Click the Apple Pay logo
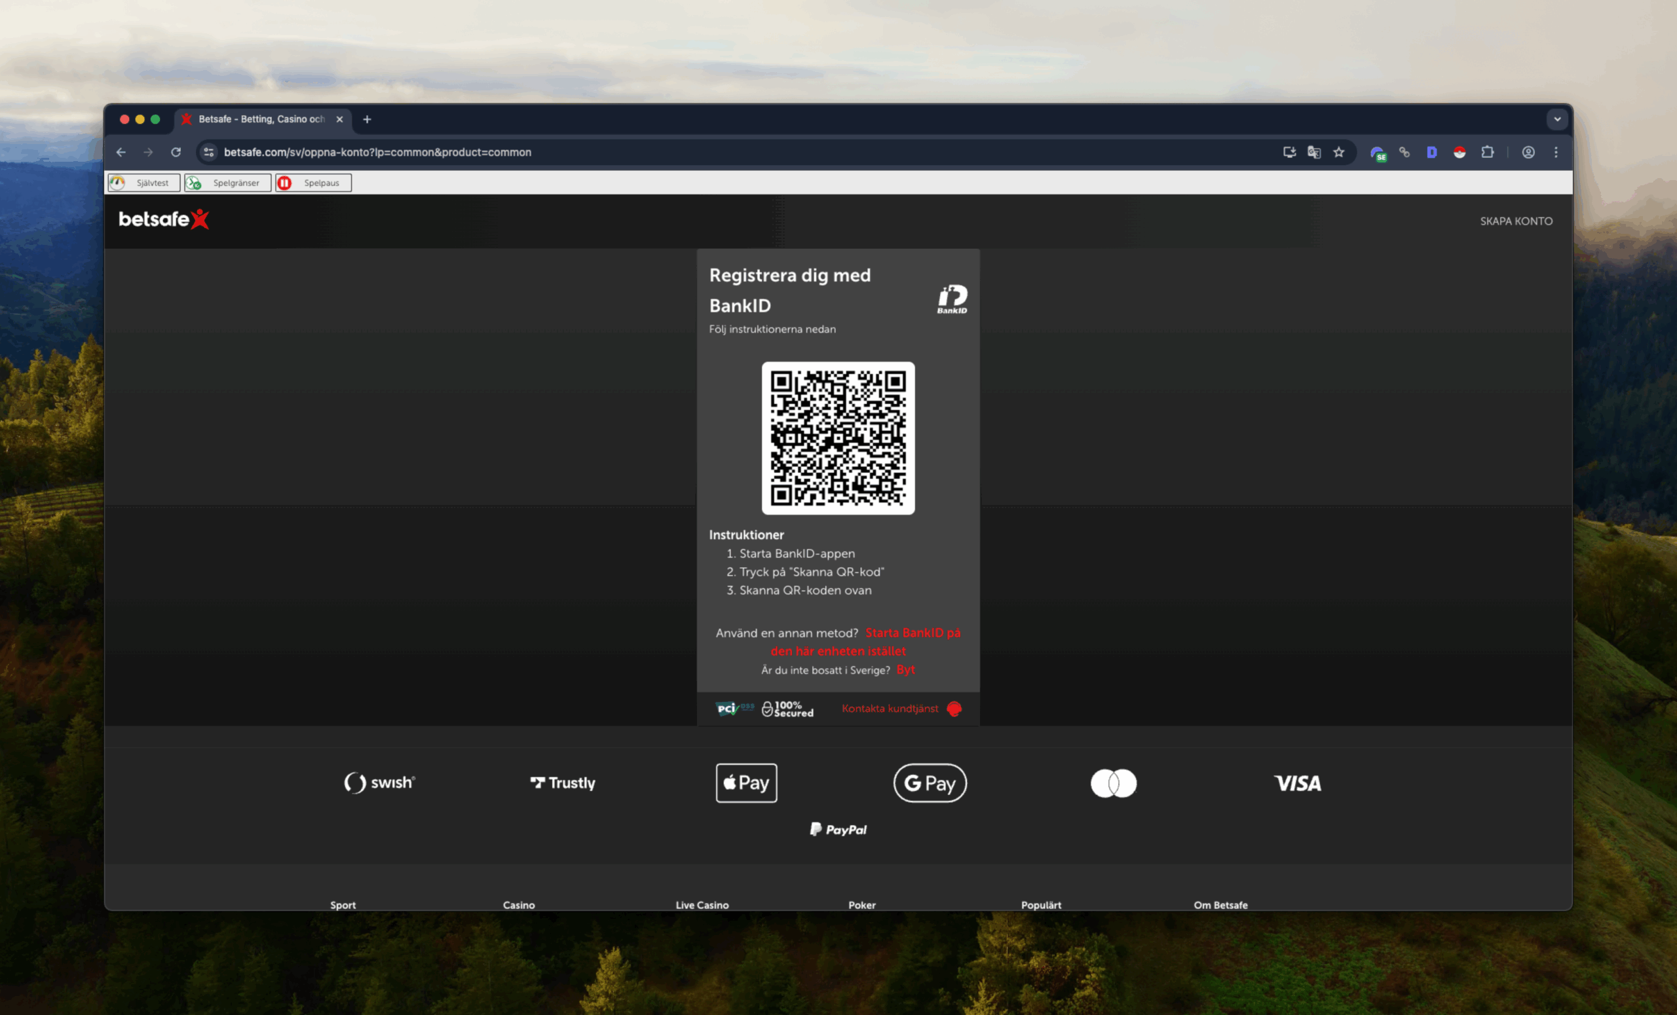This screenshot has height=1015, width=1677. click(746, 783)
